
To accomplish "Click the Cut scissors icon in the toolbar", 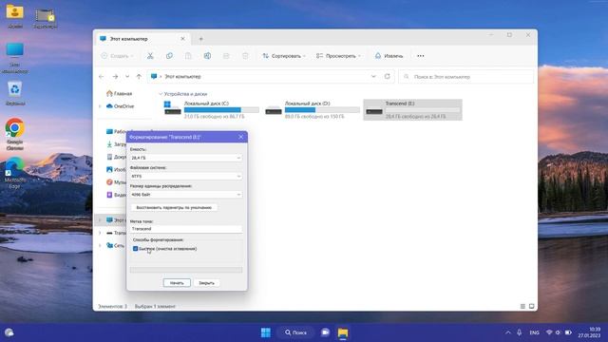I will coord(150,56).
